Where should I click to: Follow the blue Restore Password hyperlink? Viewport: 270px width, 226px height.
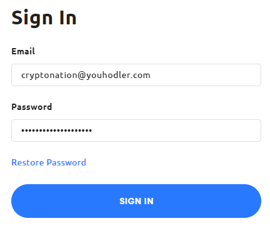pos(49,162)
